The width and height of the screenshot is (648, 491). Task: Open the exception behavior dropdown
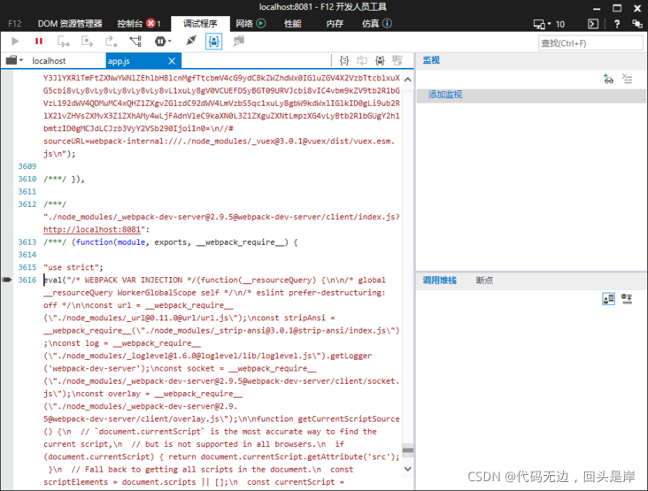(162, 41)
